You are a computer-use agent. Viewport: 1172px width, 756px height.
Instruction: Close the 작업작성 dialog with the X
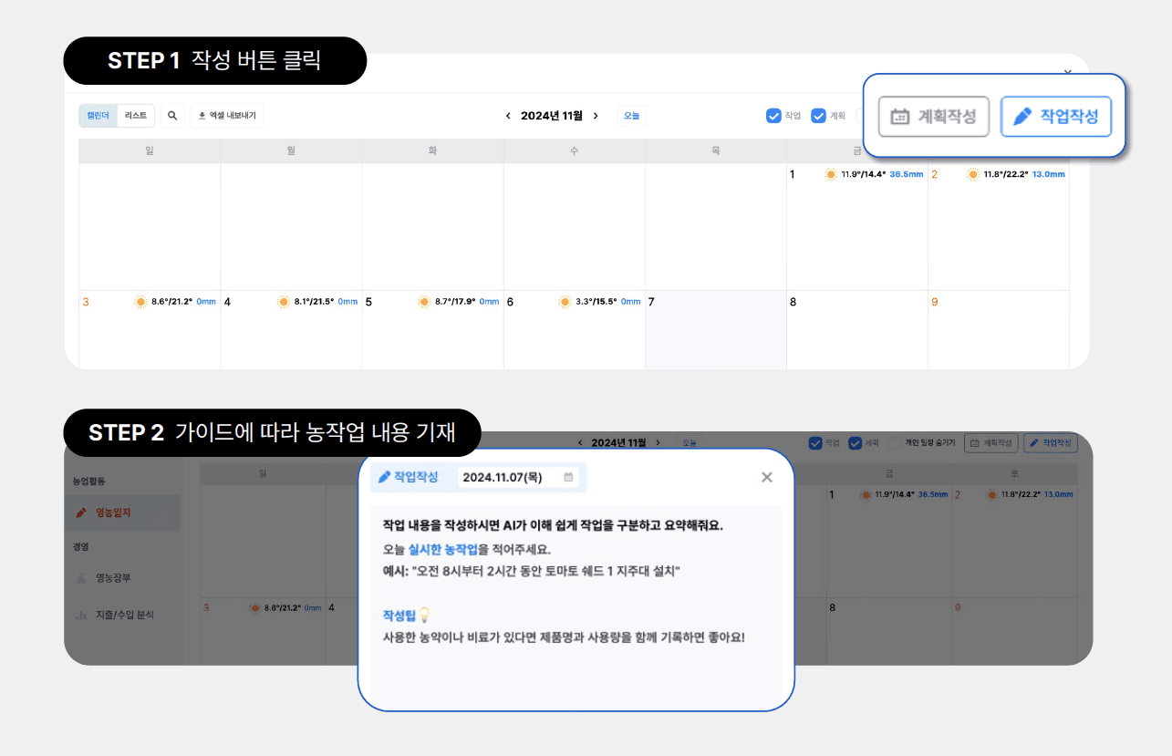pos(766,476)
